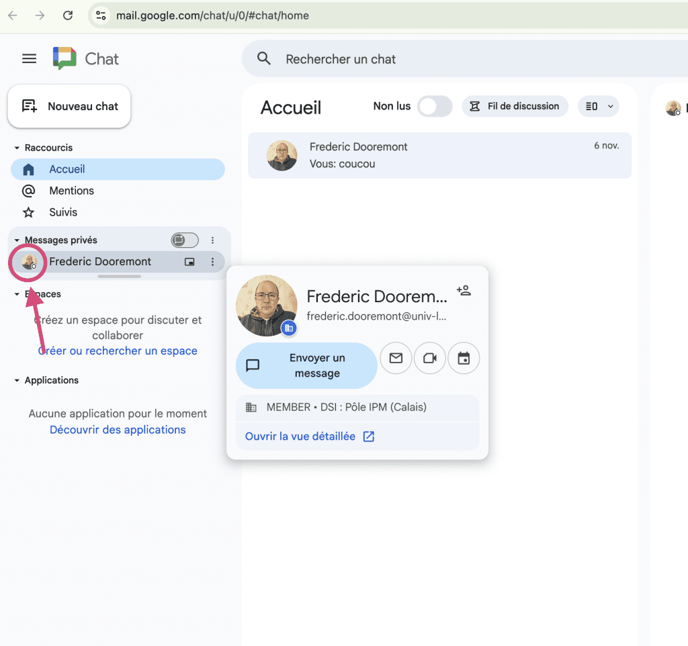Open the display density dropdown
688x646 pixels.
pyautogui.click(x=599, y=106)
